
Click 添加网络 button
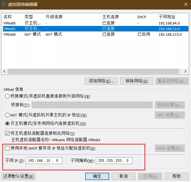tap(101, 81)
